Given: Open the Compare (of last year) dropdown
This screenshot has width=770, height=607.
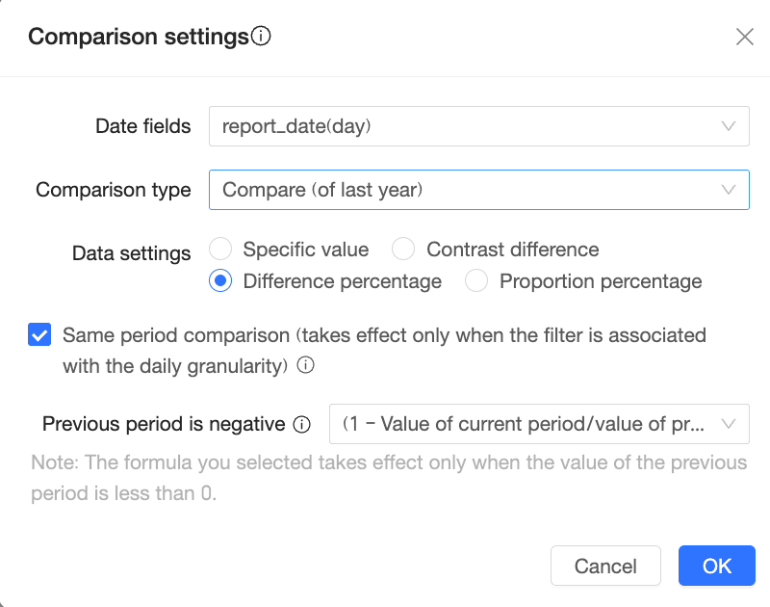Looking at the screenshot, I should 462,190.
